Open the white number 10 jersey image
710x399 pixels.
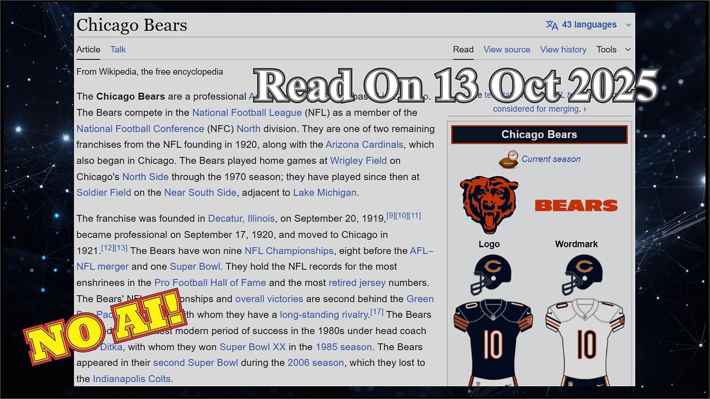point(585,342)
